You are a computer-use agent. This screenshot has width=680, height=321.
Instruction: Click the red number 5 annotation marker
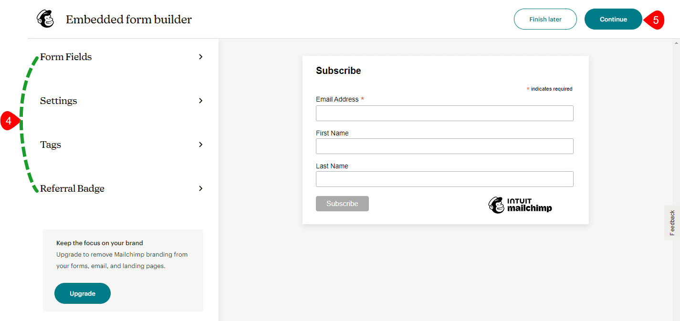(x=655, y=20)
